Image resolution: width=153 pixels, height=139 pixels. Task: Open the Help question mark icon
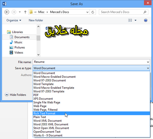(x=146, y=21)
